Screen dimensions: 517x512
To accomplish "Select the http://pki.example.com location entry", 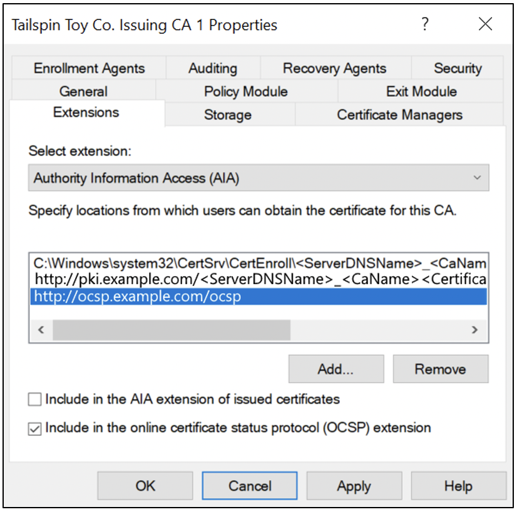I will pos(258,279).
